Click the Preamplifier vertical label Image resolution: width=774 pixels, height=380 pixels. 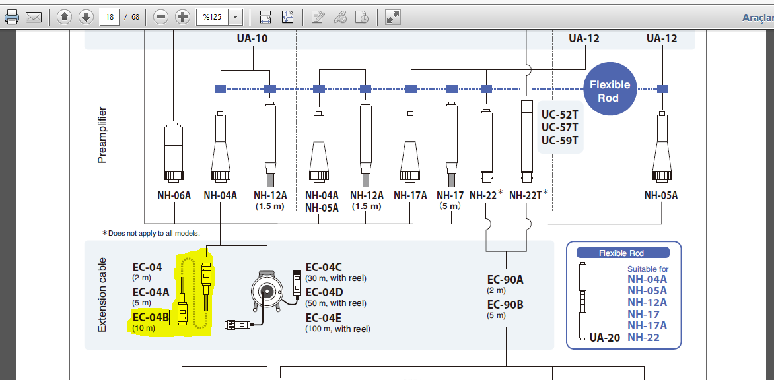[102, 135]
